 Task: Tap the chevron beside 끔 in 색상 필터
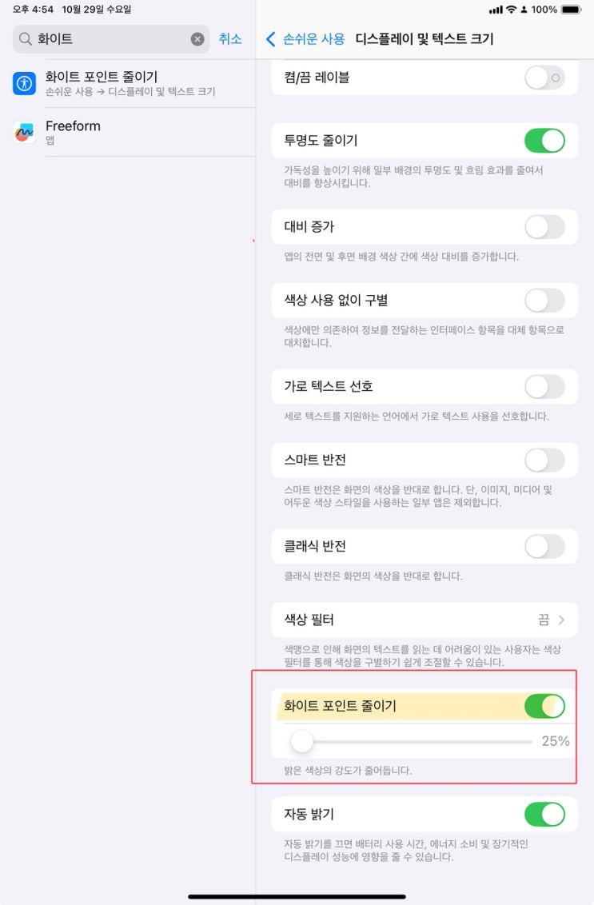[562, 620]
